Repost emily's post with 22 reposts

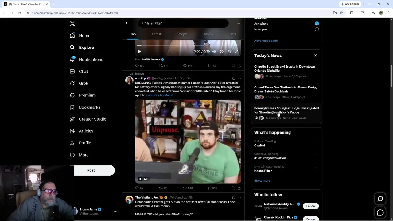pyautogui.click(x=163, y=188)
